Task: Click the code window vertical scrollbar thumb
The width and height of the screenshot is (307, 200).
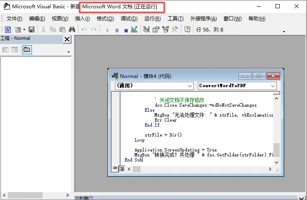Action: click(276, 150)
